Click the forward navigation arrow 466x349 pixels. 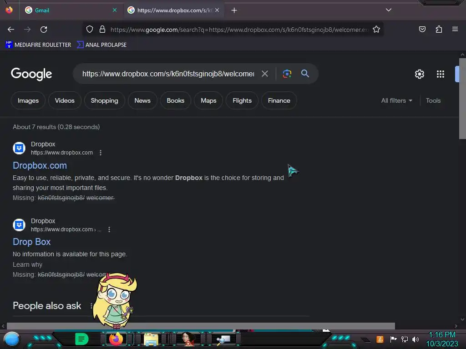[x=27, y=30]
